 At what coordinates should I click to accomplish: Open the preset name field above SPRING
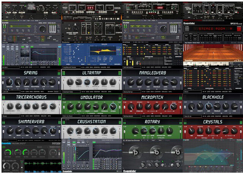(11, 68)
